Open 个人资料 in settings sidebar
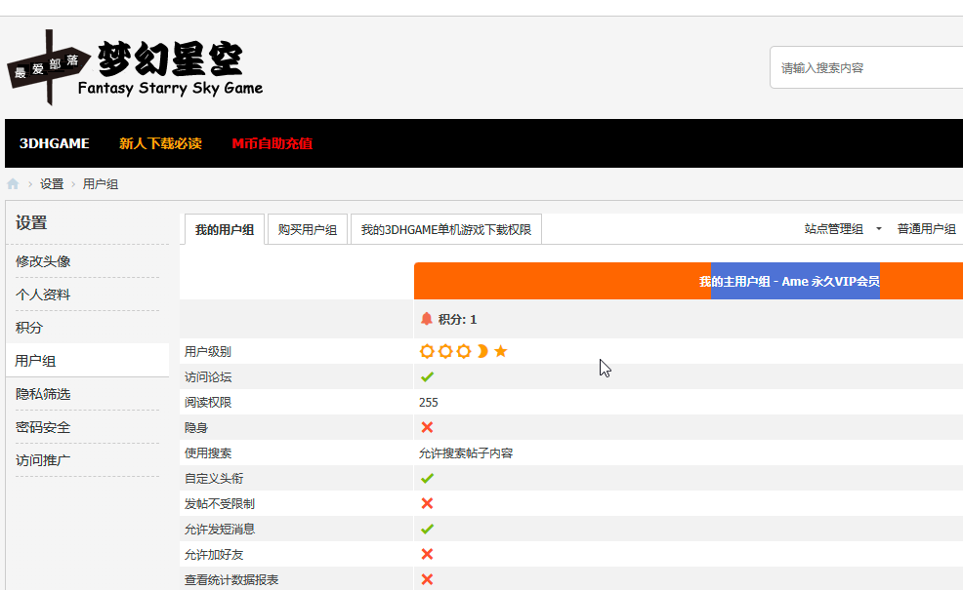This screenshot has width=963, height=590. 43,295
